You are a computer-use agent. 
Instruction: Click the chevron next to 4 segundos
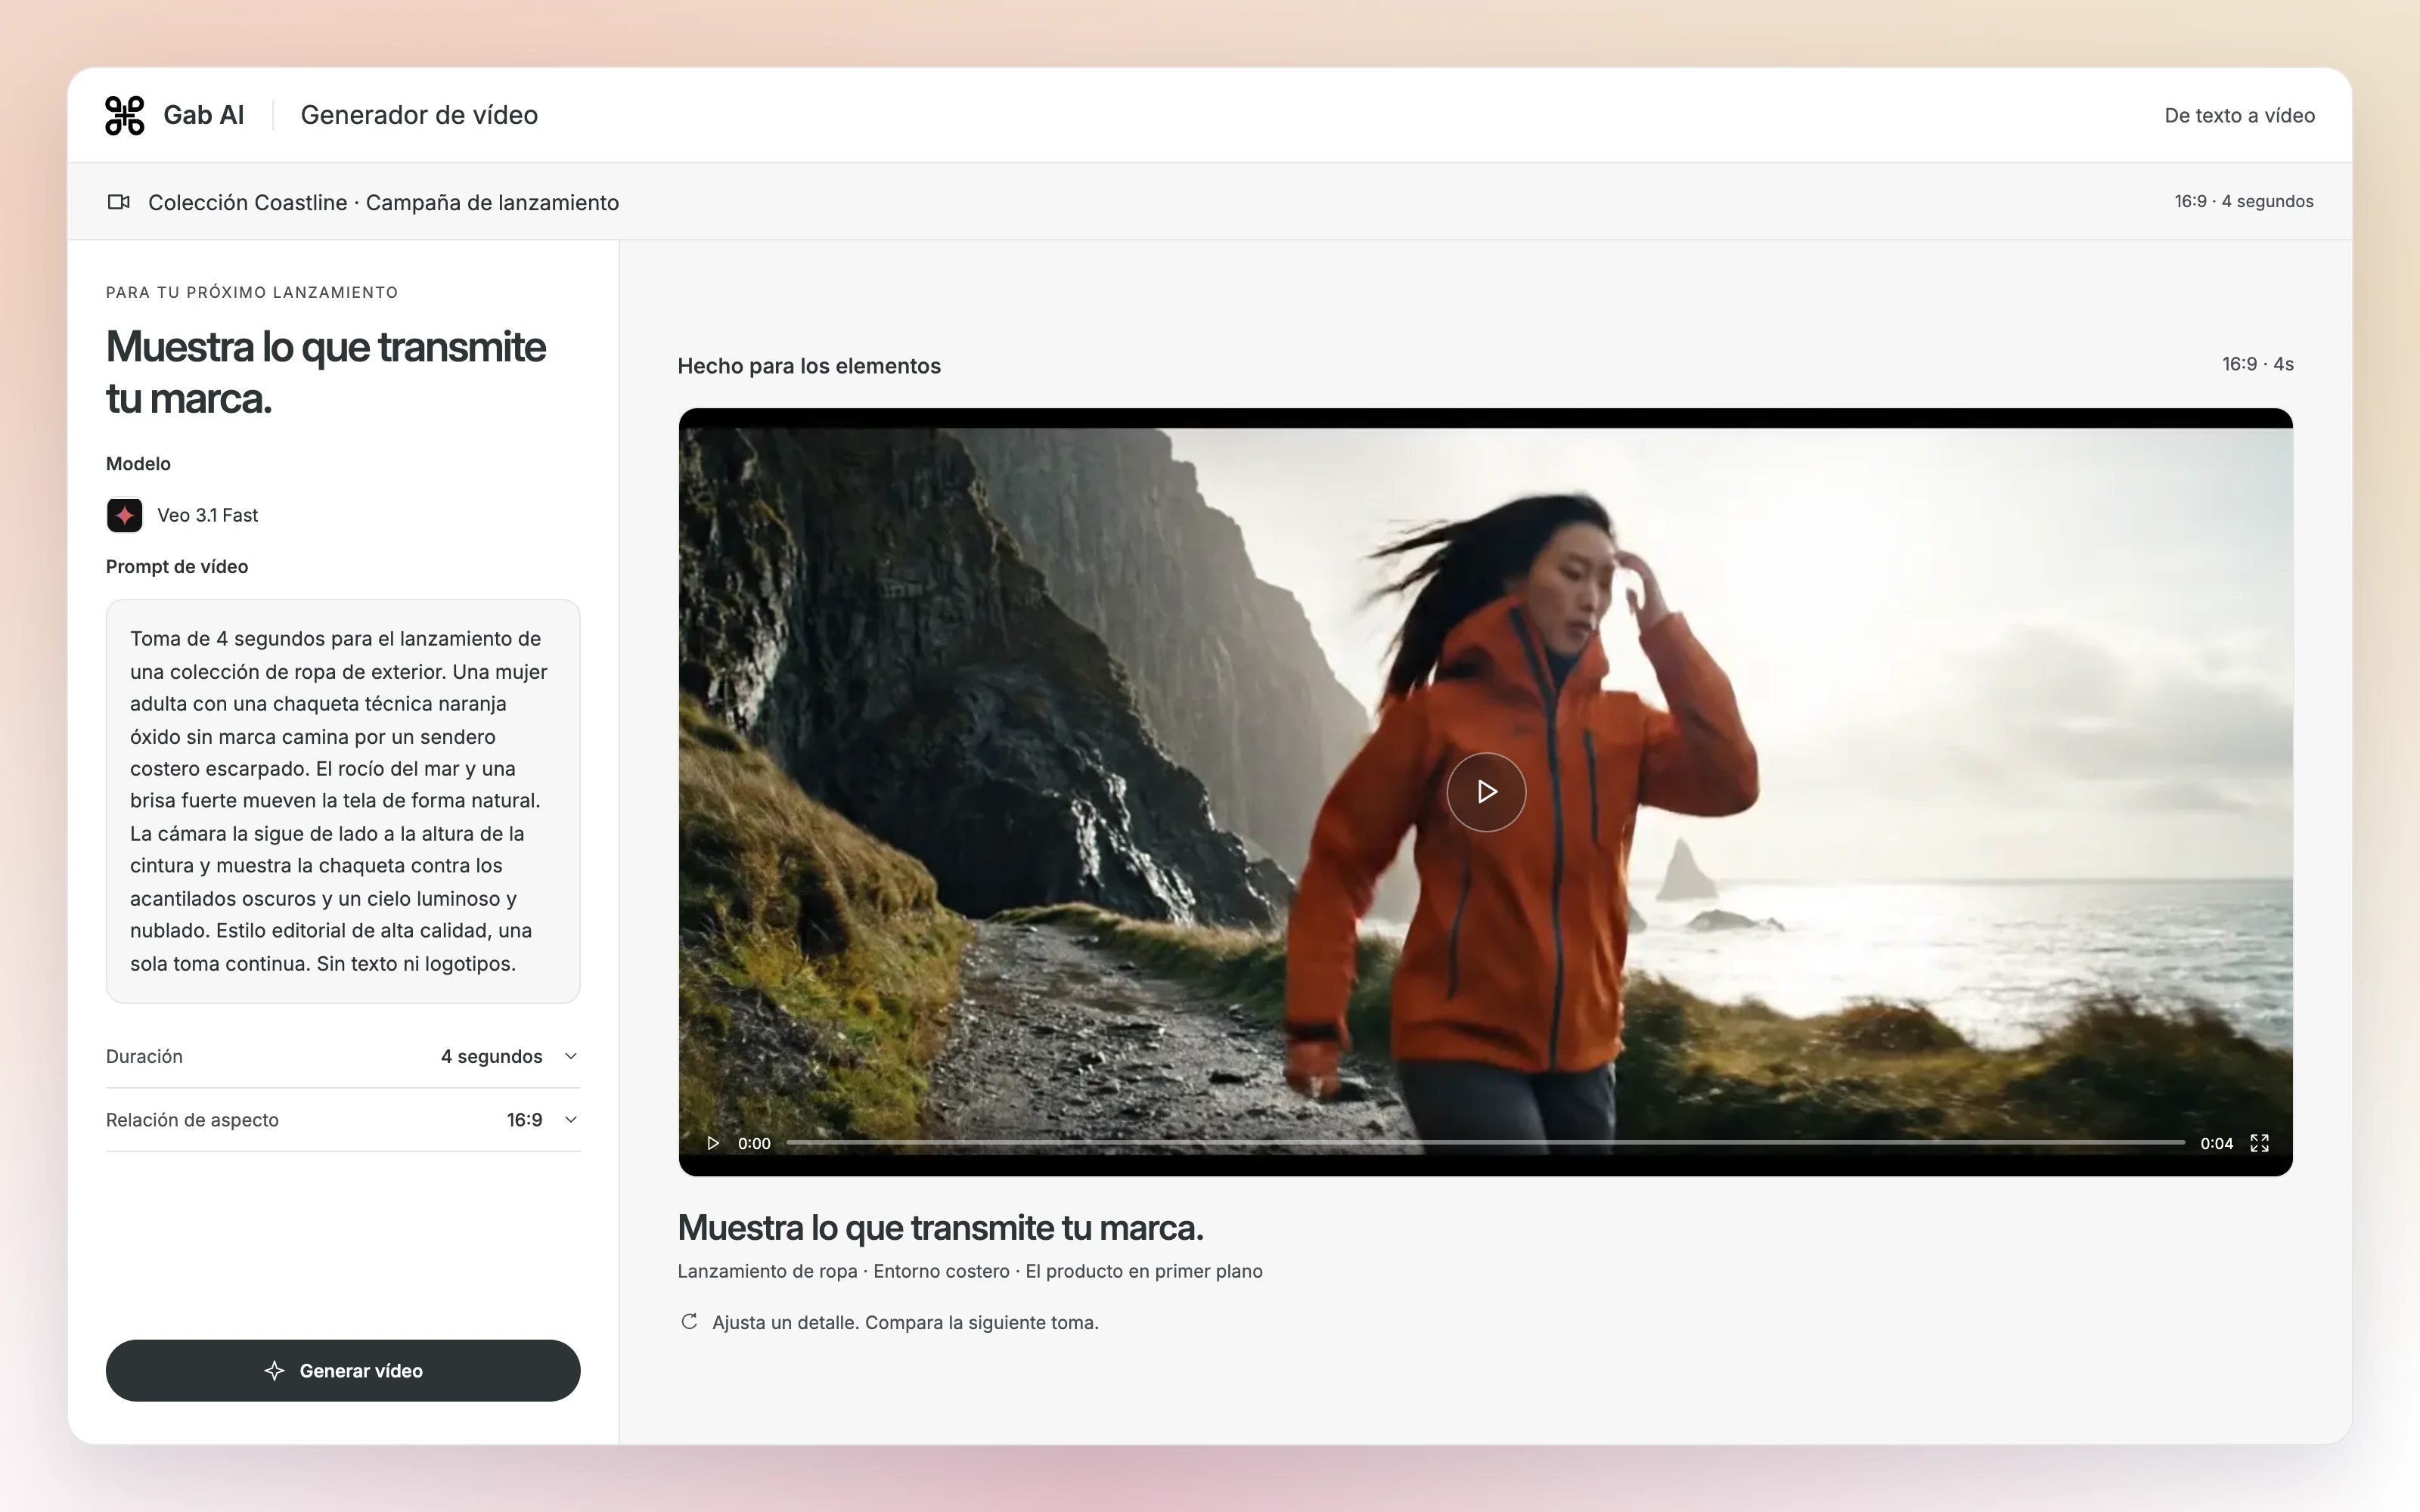click(571, 1056)
